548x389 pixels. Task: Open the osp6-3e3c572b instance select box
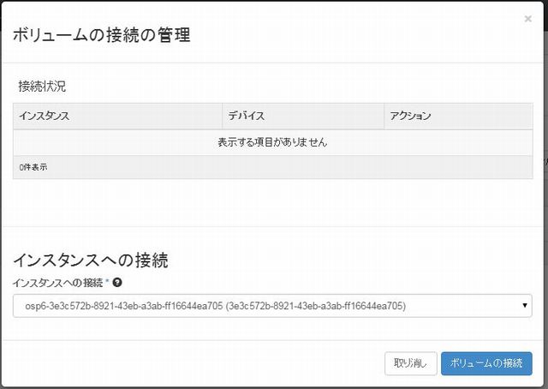click(x=257, y=305)
